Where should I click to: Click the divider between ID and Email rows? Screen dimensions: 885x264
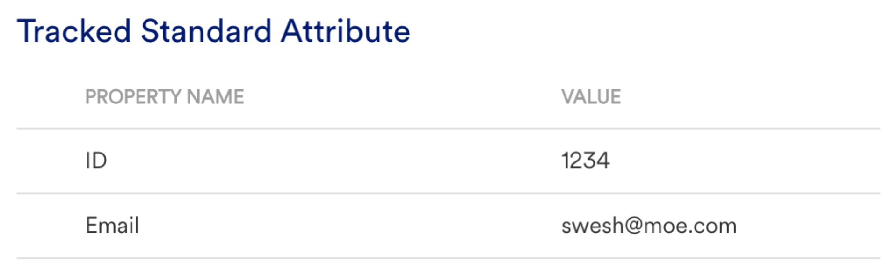448,193
